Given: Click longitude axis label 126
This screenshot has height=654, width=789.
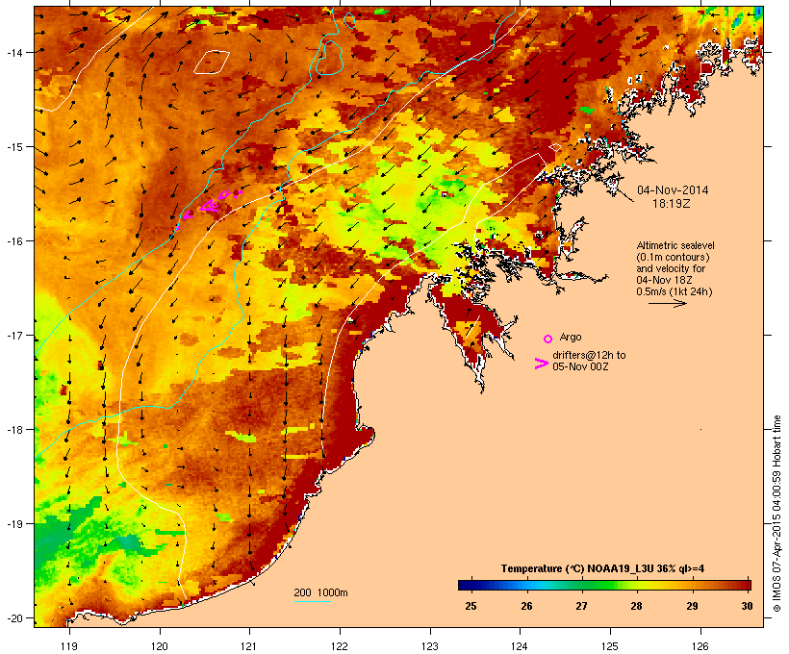Looking at the screenshot, I should pyautogui.click(x=700, y=646).
